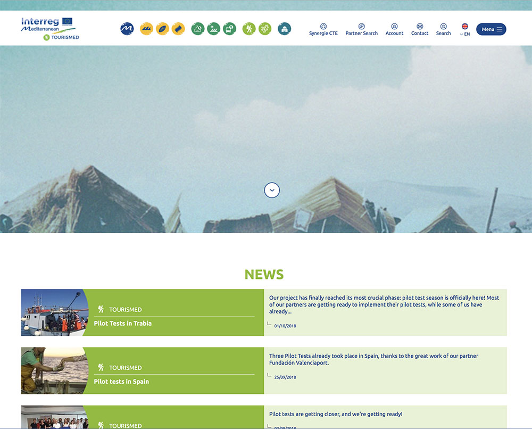Select the yellow sea waves theme icon

tap(147, 29)
